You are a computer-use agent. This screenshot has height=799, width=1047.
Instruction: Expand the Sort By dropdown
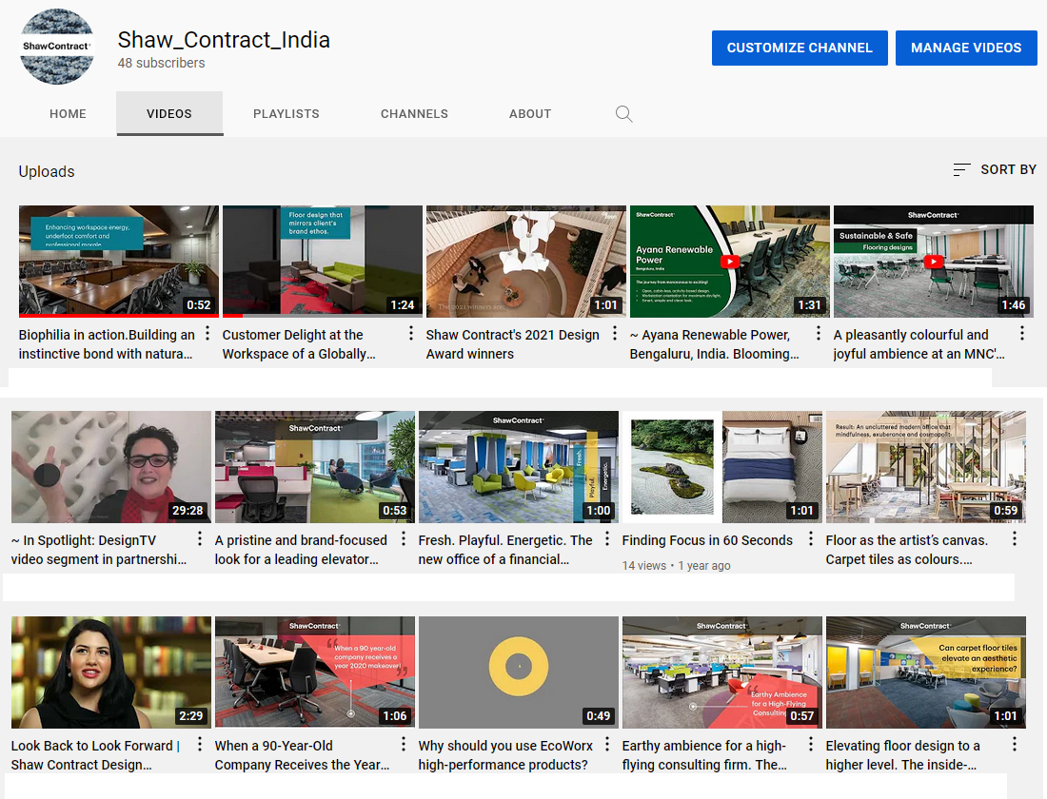(x=995, y=169)
